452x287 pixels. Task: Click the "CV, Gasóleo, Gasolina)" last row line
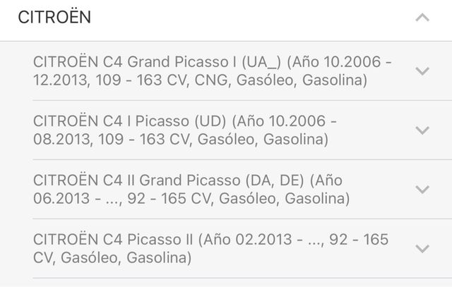pyautogui.click(x=112, y=259)
